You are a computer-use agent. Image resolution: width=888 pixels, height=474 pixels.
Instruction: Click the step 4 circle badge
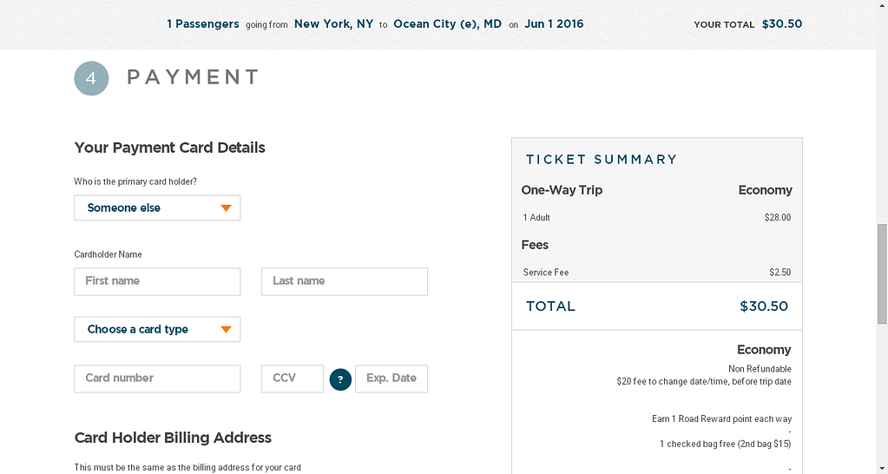coord(91,78)
